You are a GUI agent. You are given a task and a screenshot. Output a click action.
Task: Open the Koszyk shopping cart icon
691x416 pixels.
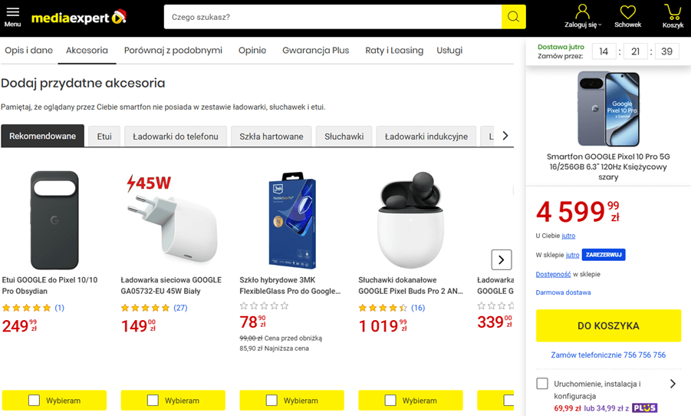click(673, 15)
